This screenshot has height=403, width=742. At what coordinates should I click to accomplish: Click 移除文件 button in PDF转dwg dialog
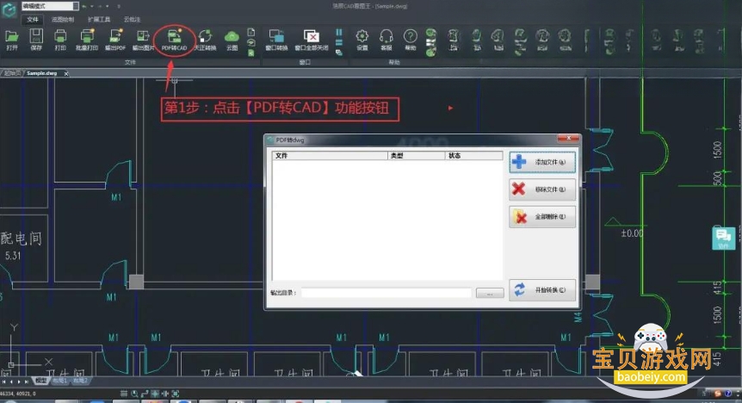coord(542,189)
